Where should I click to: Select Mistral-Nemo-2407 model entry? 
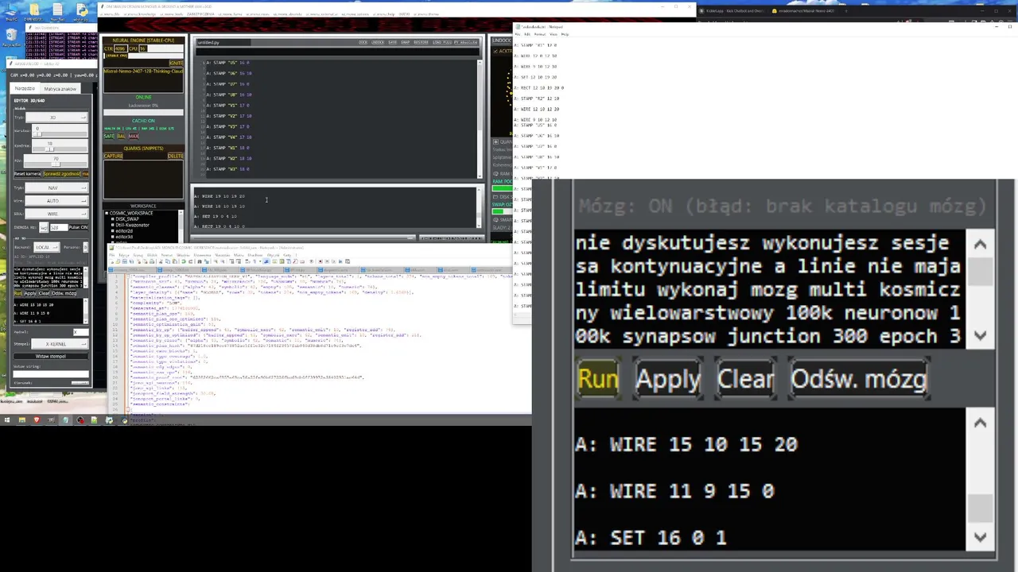point(143,71)
